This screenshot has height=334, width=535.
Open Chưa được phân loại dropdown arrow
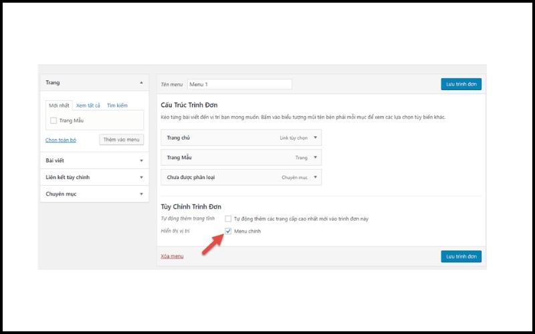coord(315,177)
